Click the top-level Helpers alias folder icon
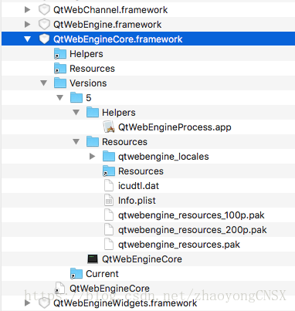The width and height of the screenshot is (295, 311). pos(60,54)
